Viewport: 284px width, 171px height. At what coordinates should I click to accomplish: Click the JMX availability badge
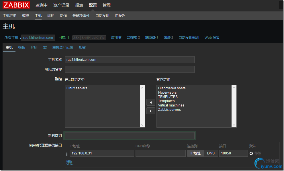click(x=95, y=38)
